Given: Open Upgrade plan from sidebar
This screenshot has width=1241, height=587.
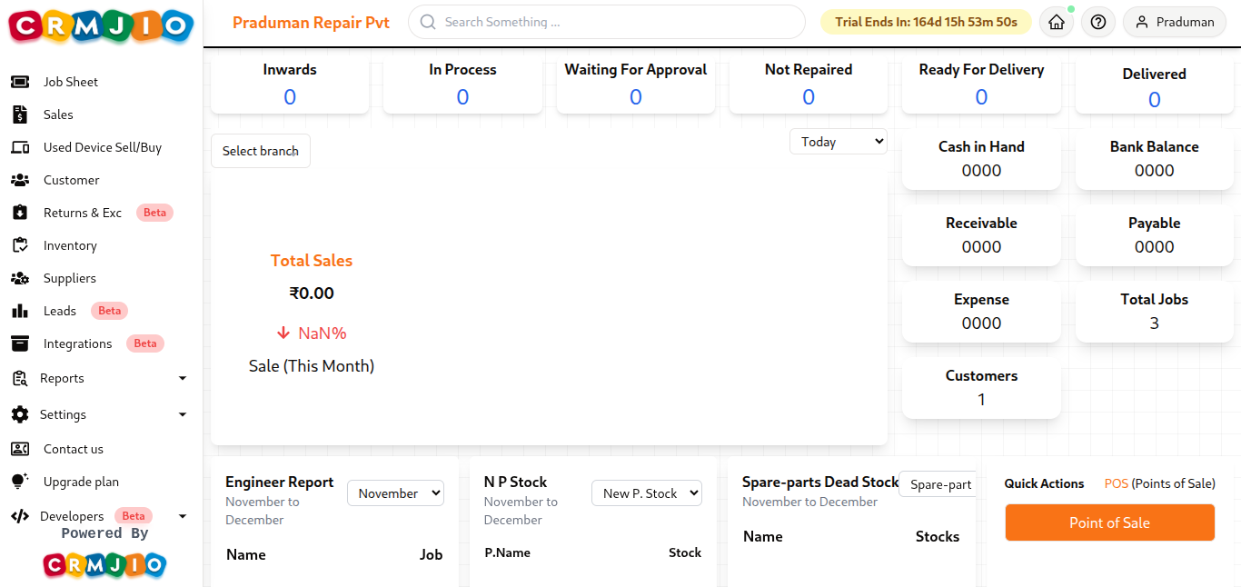Looking at the screenshot, I should (78, 481).
